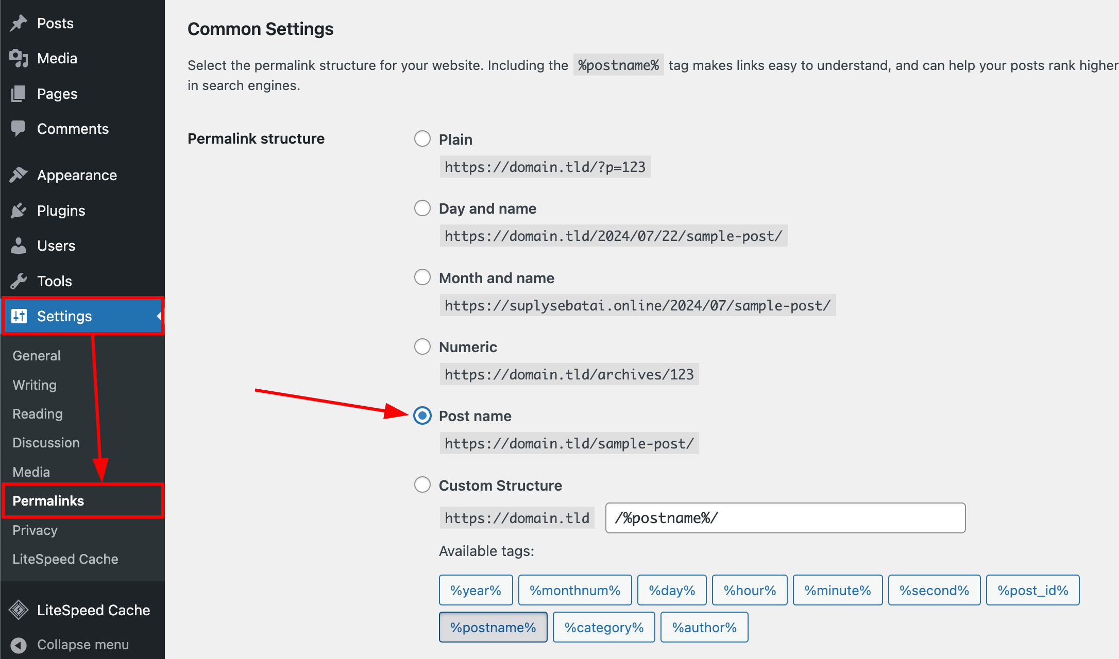Click the Plugins plug icon
The image size is (1119, 659).
[x=19, y=211]
